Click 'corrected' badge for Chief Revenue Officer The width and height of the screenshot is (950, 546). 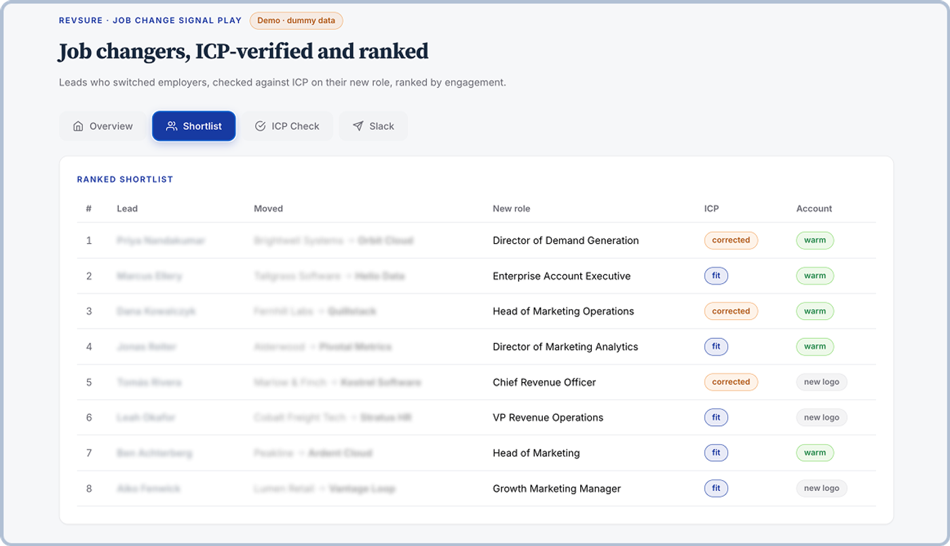(x=731, y=382)
